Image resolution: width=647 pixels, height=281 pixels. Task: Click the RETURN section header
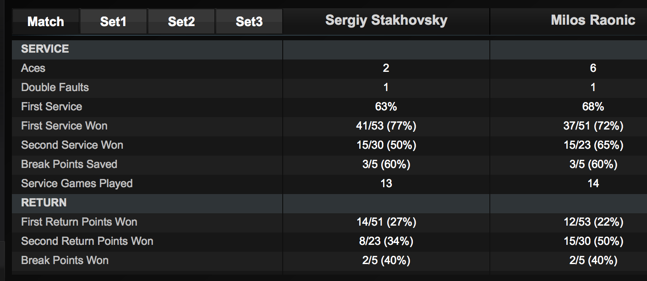tap(44, 203)
